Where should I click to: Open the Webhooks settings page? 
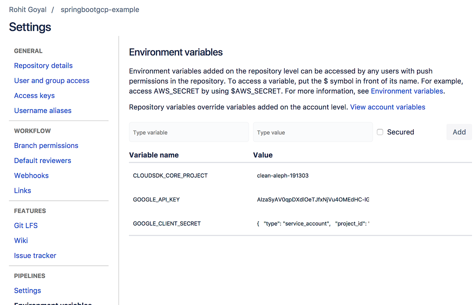(31, 175)
